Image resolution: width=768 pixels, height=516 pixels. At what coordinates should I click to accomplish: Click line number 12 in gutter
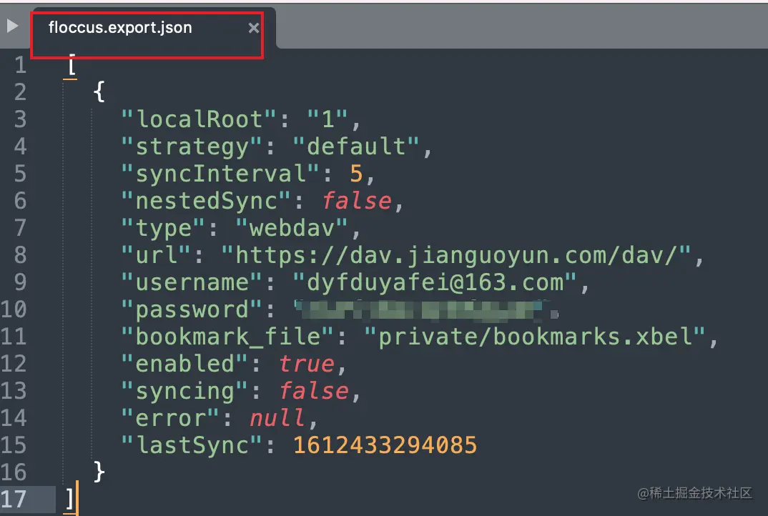[14, 363]
